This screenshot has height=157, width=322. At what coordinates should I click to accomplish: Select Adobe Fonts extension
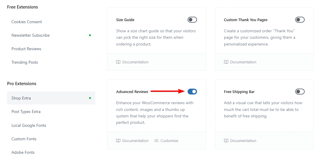[23, 152]
